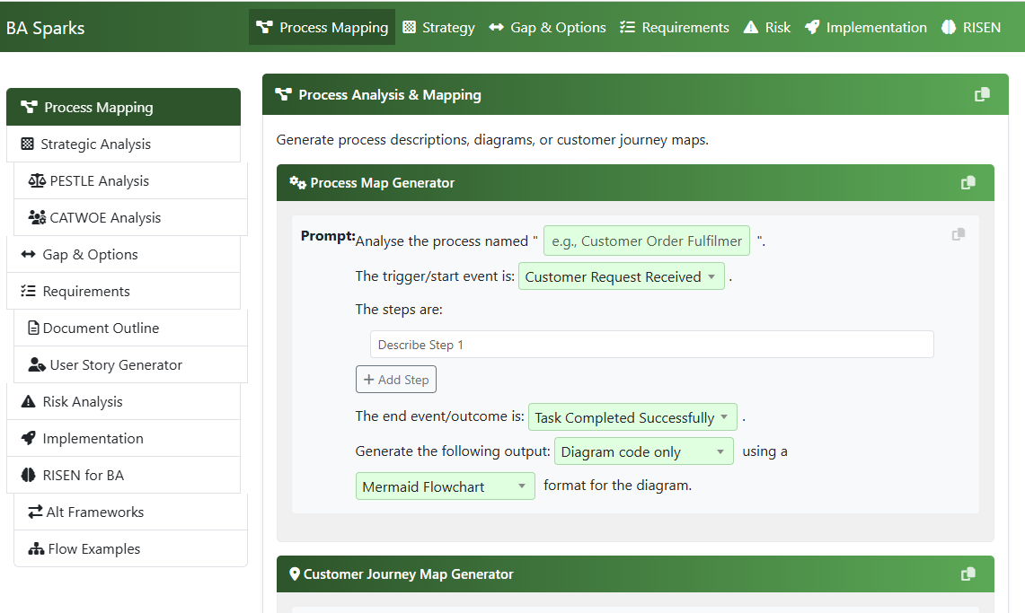Copy the Customer Journey Map Generator panel
Screen dimensions: 1025x613
(x=968, y=574)
